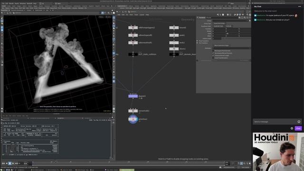Open the Render menu
The image size is (304, 171).
[x=11, y=3]
